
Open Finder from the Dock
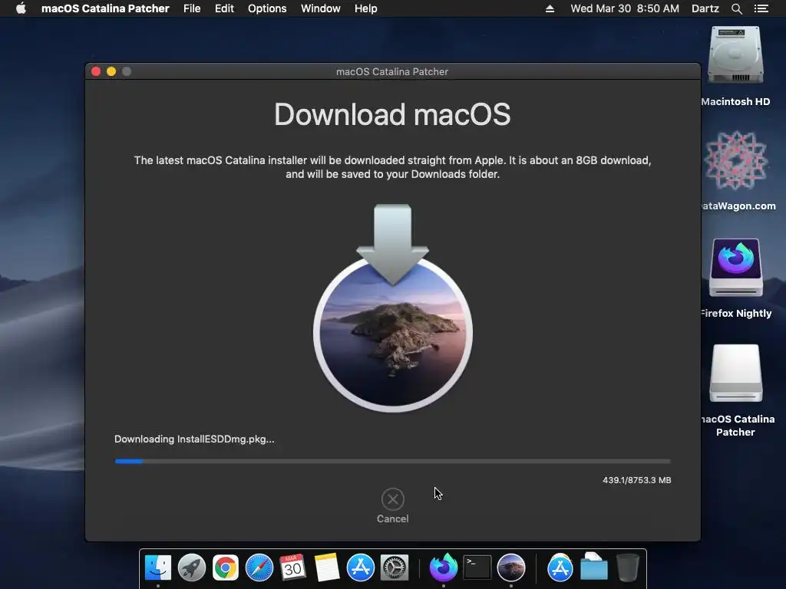[x=158, y=568]
